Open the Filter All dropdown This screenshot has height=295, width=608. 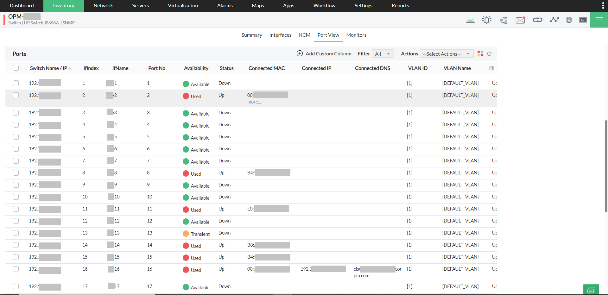(x=383, y=54)
